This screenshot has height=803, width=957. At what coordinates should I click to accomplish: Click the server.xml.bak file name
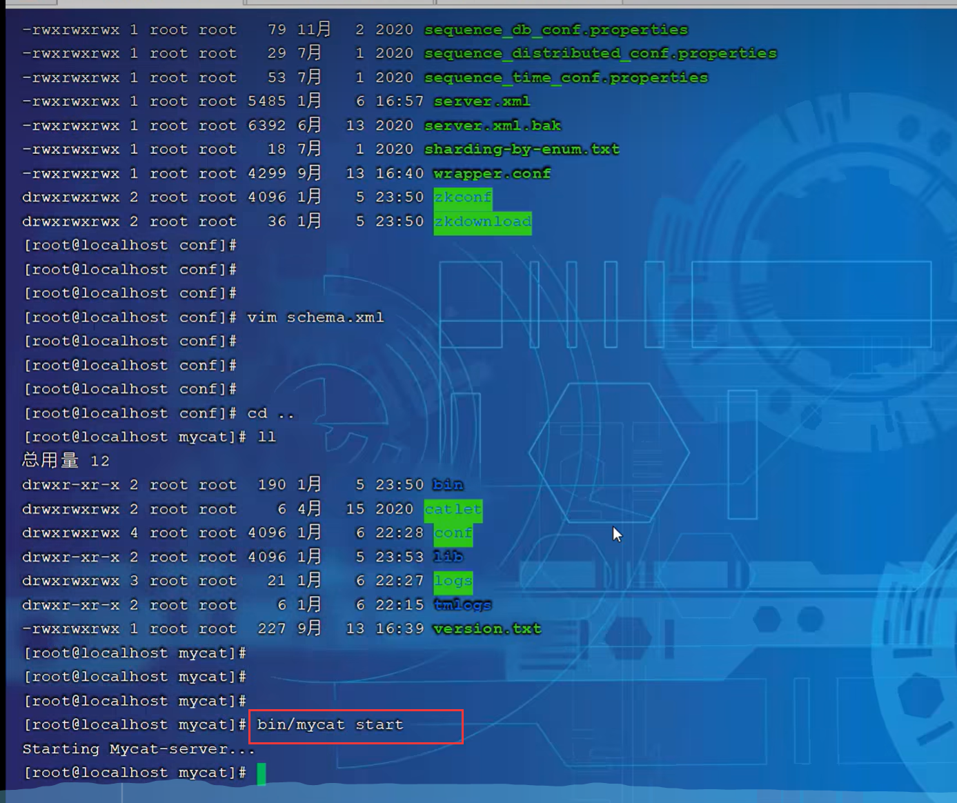493,126
